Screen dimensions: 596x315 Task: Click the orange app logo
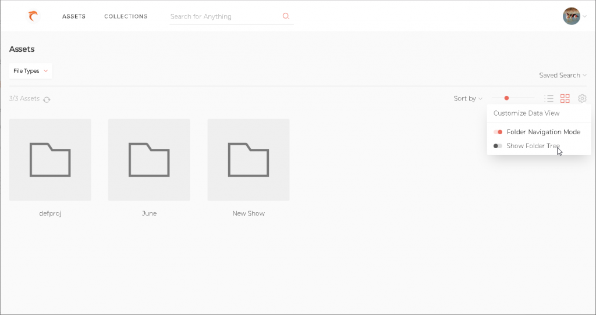pos(33,16)
